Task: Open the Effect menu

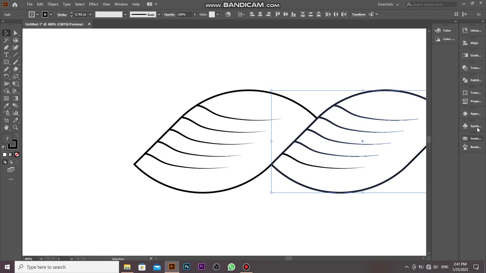Action: [x=93, y=4]
